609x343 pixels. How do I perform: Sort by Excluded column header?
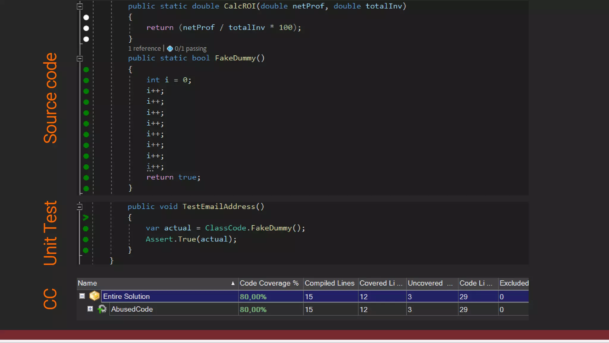tap(514, 283)
